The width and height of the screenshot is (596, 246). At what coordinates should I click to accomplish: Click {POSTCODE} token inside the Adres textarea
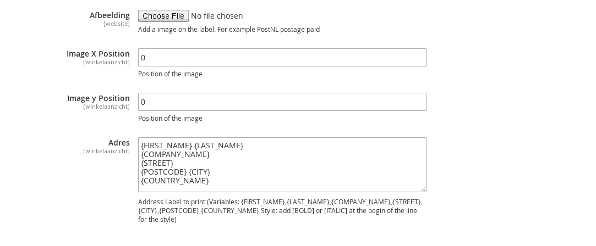click(164, 172)
